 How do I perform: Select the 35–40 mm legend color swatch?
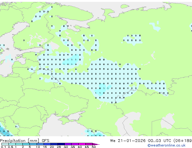pyautogui.click(x=75, y=144)
